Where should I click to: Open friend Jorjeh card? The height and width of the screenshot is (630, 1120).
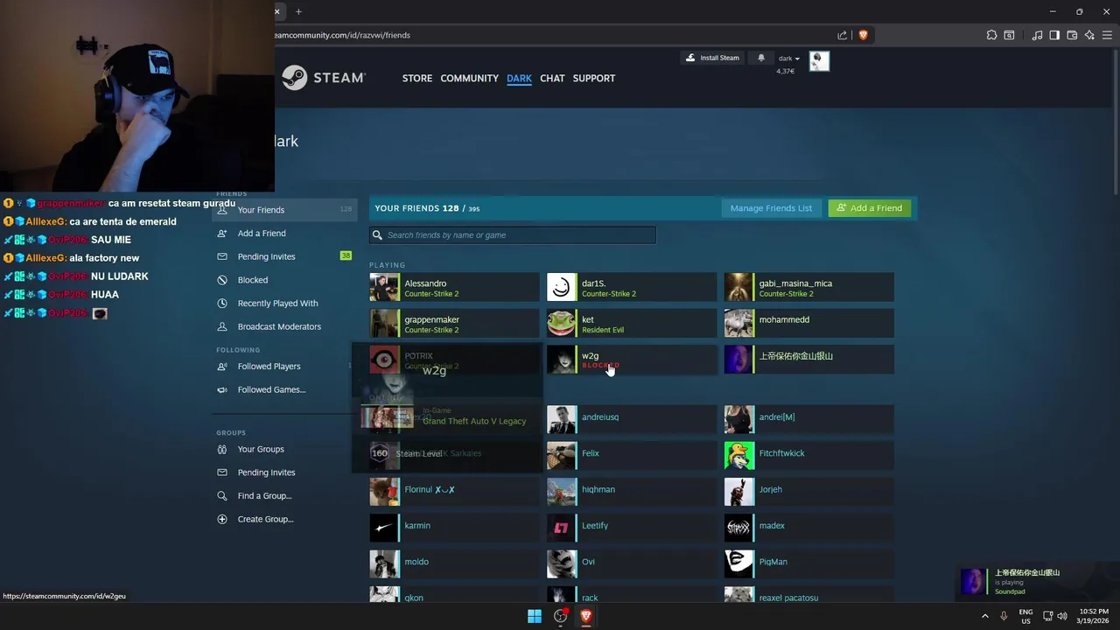pos(809,492)
